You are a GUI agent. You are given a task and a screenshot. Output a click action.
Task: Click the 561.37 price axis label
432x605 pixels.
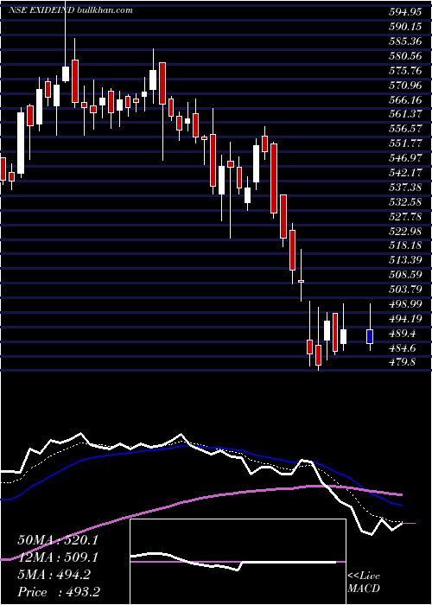coord(405,114)
